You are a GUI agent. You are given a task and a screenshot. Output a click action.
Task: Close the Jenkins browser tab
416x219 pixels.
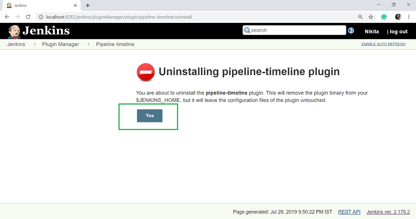pyautogui.click(x=75, y=5)
